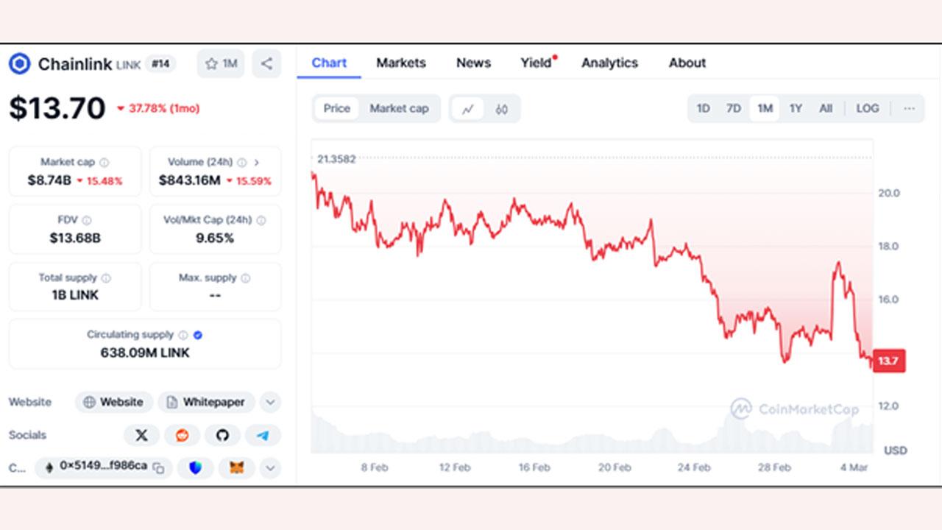Expand more website links chevron
Viewport: 942px width, 530px height.
click(270, 403)
